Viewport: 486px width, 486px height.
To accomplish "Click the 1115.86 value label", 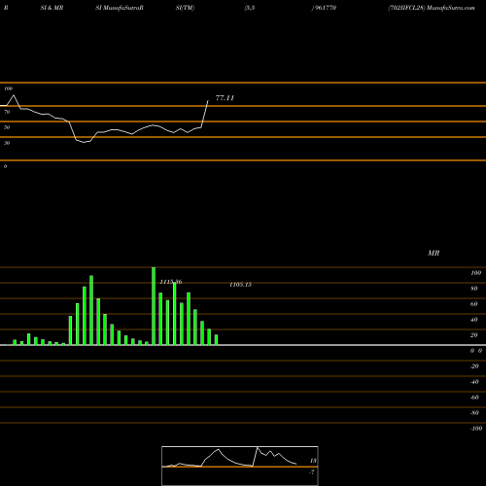I will pos(171,282).
